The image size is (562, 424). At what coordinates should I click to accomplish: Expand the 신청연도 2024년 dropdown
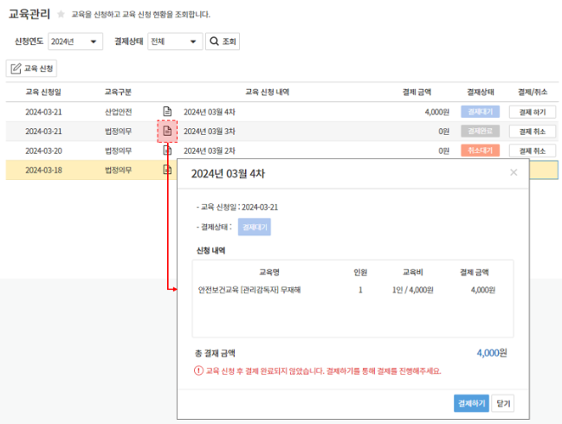pyautogui.click(x=75, y=42)
